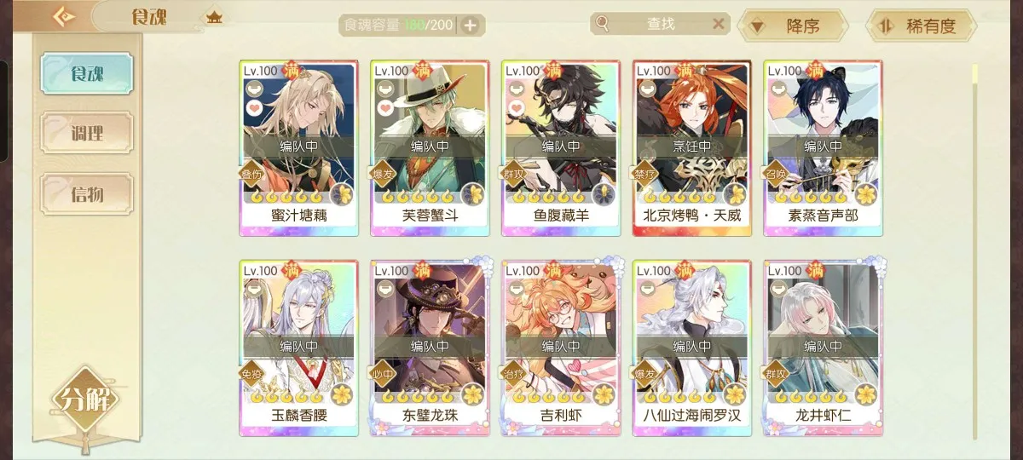Toggle the 降序 sort order
1023x460 pixels.
tap(787, 26)
